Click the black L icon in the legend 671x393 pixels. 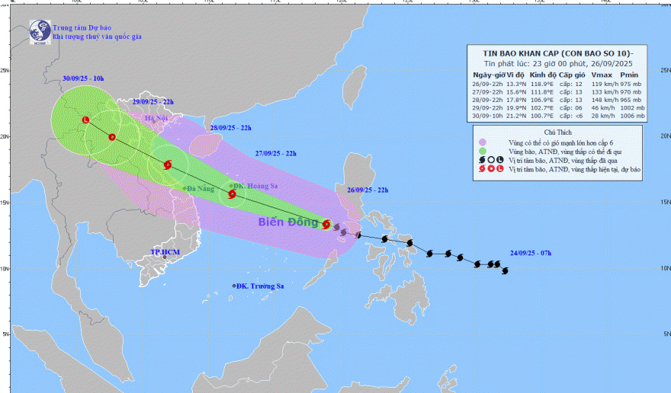pos(499,160)
